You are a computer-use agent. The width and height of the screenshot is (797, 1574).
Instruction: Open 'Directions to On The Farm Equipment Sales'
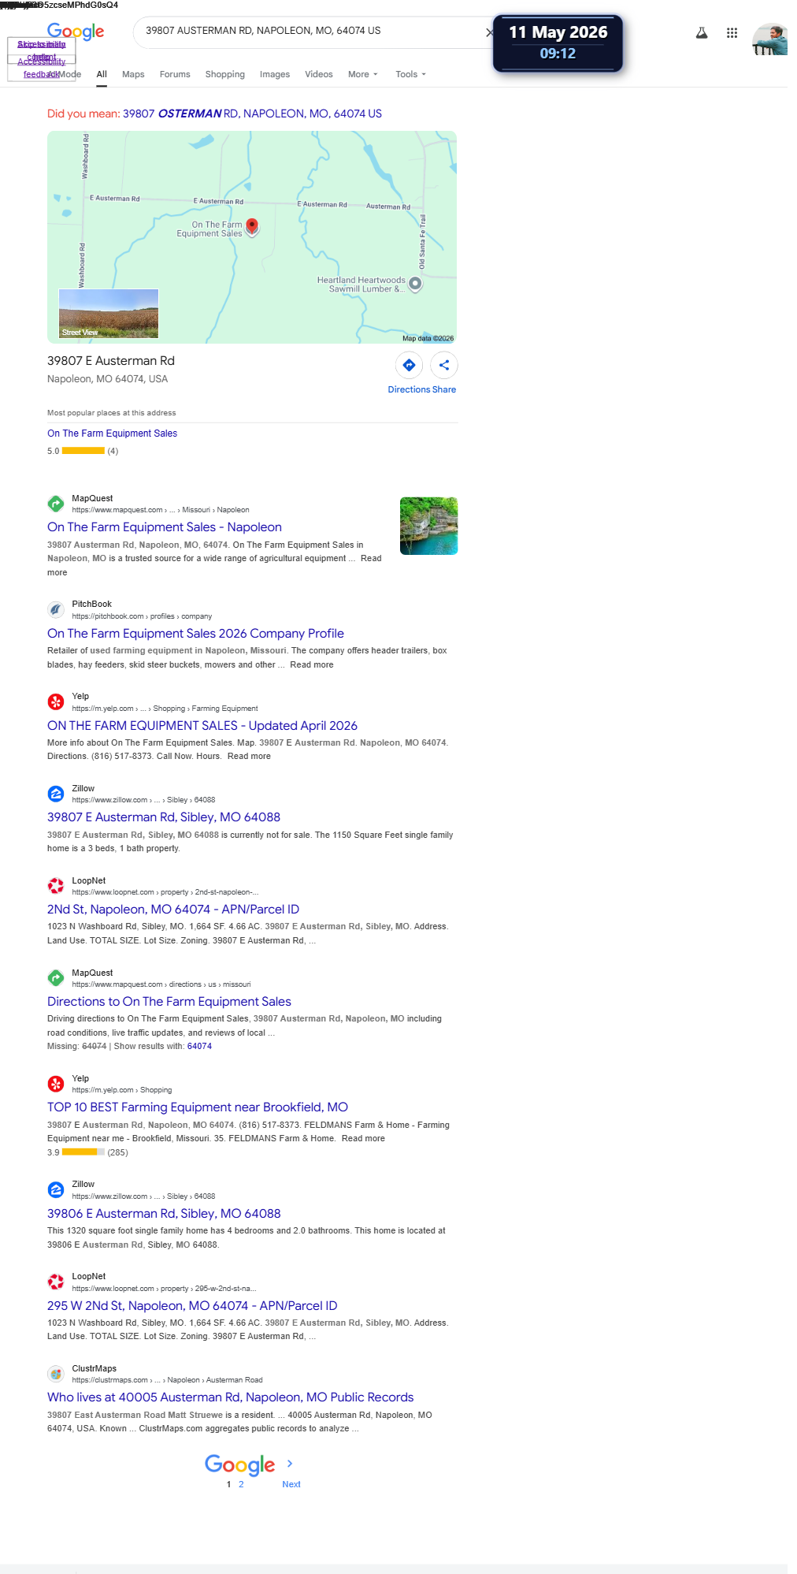click(x=169, y=1002)
